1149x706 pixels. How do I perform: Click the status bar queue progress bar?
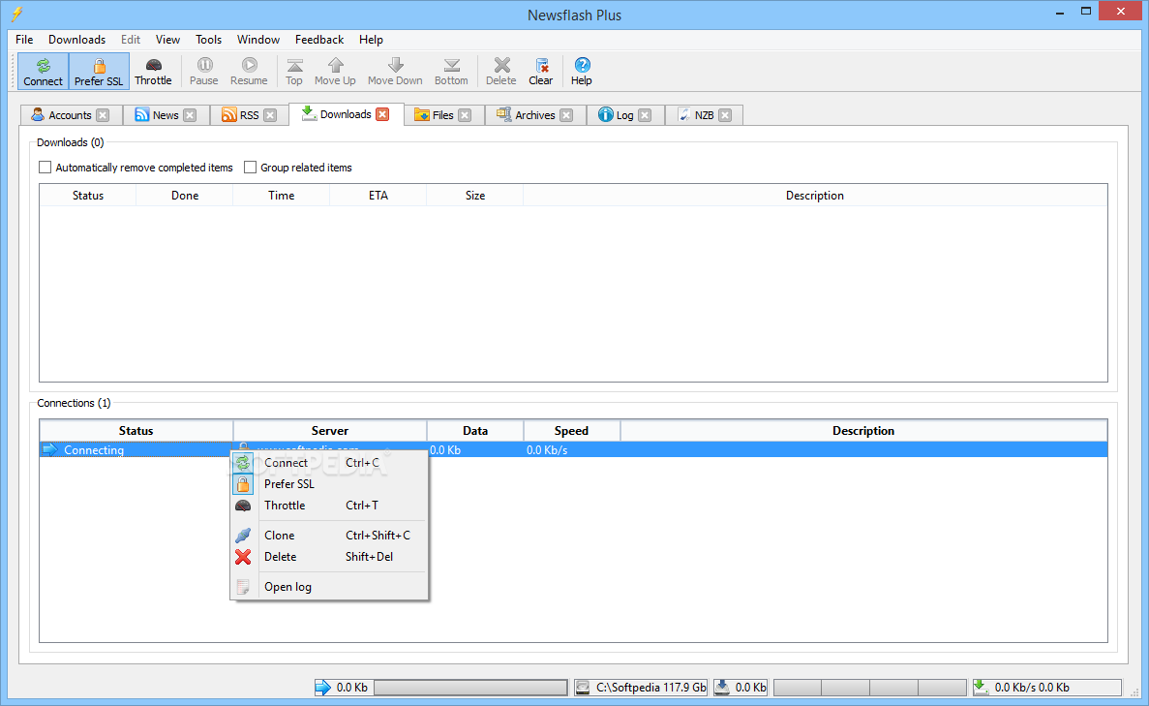[470, 687]
